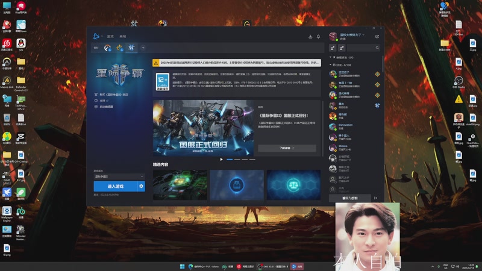Open the downloads icon in header
The height and width of the screenshot is (271, 482).
(310, 37)
